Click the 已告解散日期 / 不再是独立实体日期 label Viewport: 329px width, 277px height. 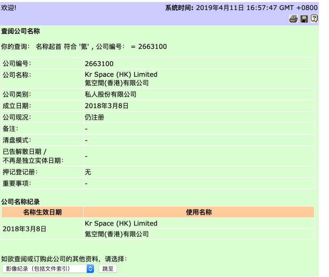[x=33, y=156]
